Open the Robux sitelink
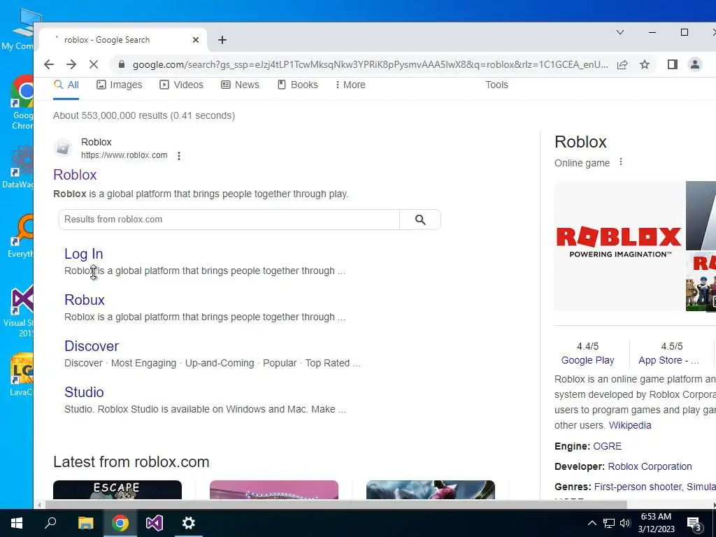 click(x=85, y=300)
